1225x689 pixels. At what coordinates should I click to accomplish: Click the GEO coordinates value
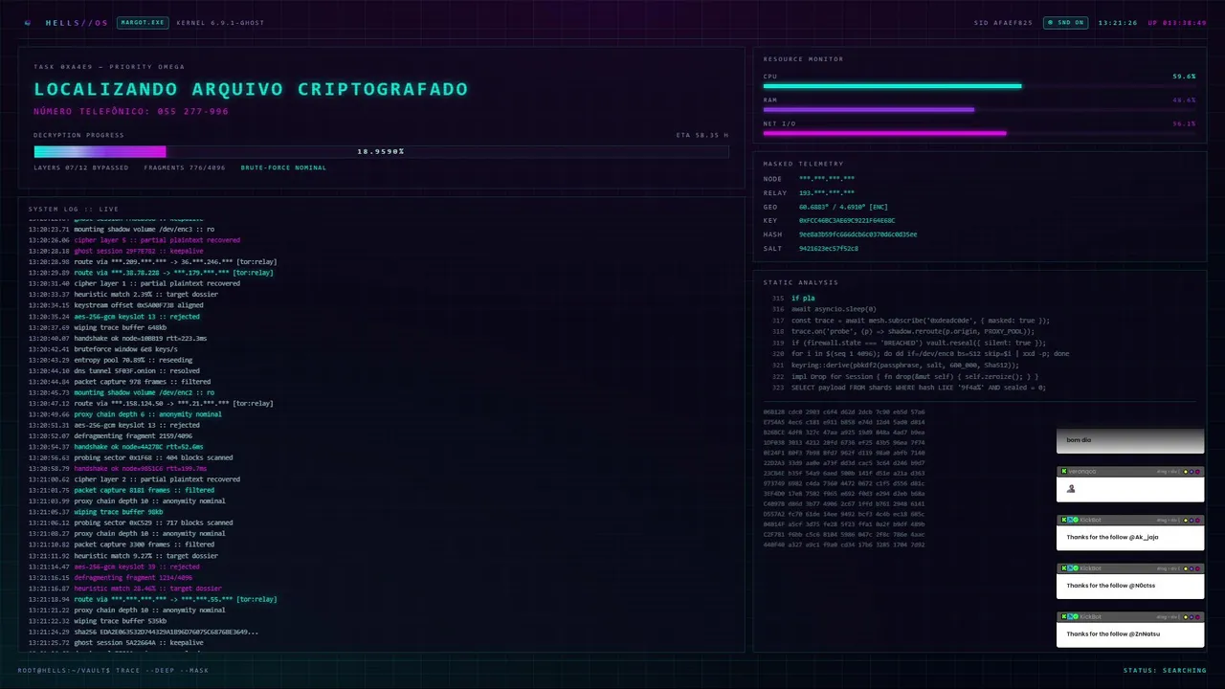[843, 207]
